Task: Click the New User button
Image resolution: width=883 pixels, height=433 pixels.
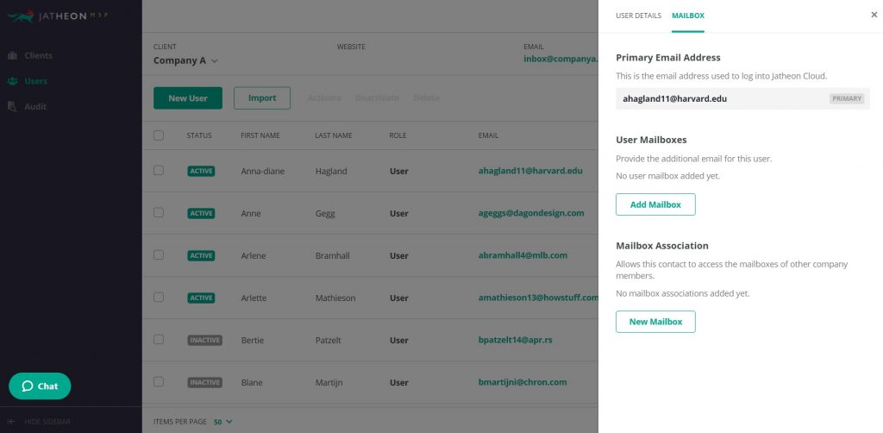Action: pyautogui.click(x=188, y=98)
